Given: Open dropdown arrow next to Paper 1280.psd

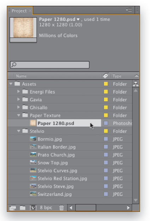Looking at the screenshot, I should tap(78, 19).
